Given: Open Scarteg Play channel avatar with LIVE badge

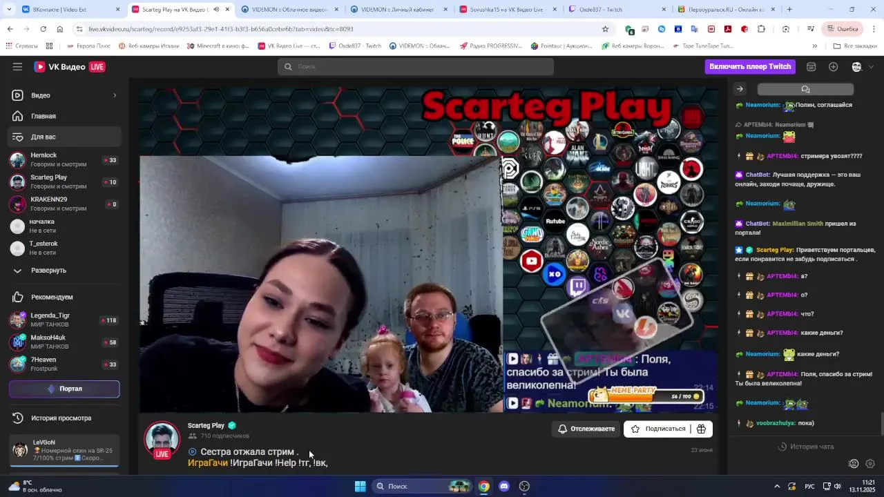Looking at the screenshot, I should pos(162,440).
